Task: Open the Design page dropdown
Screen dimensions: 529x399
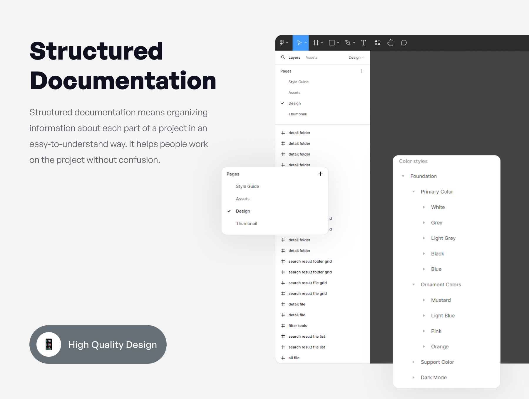Action: tap(356, 58)
